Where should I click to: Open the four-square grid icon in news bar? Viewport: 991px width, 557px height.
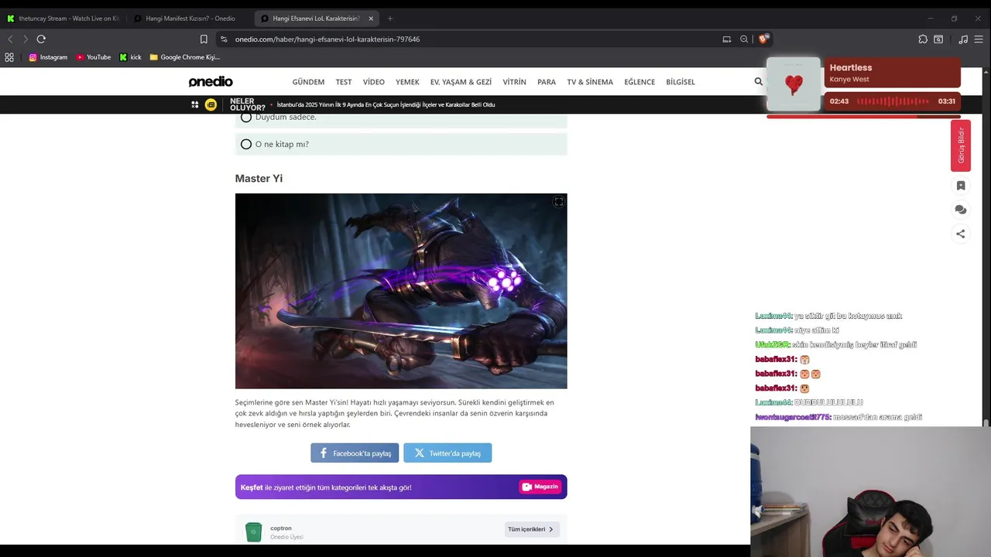pos(195,104)
